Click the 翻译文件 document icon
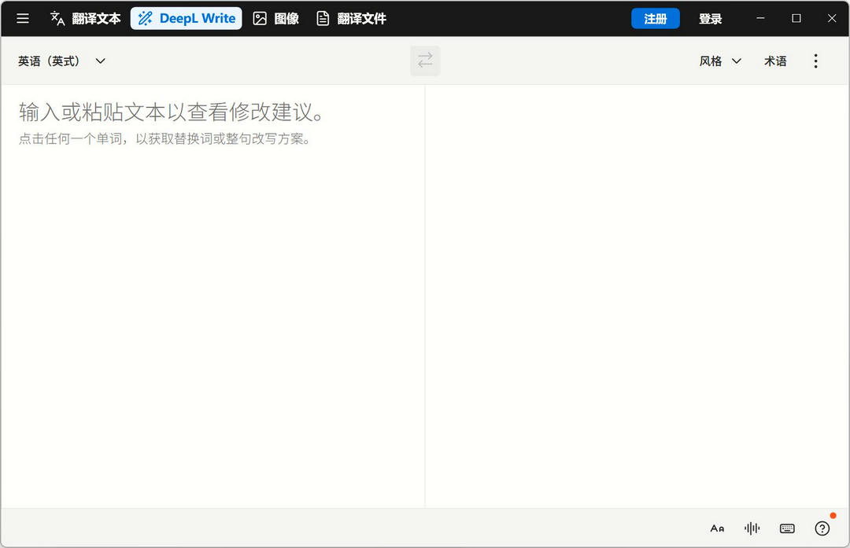The height and width of the screenshot is (548, 850). pyautogui.click(x=323, y=18)
